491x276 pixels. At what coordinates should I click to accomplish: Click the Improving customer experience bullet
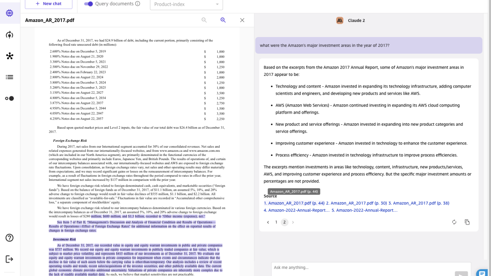coord(371,143)
